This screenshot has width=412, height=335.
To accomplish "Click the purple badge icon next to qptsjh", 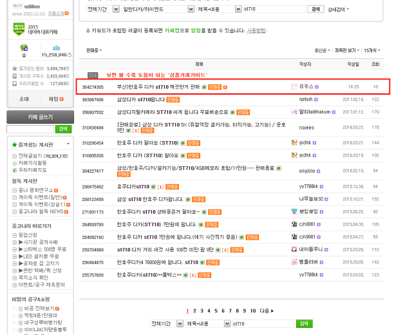I will tap(316, 100).
